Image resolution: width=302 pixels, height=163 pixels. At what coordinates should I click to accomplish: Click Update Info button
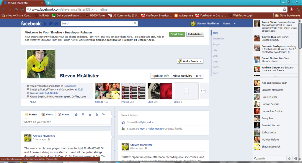point(161,76)
